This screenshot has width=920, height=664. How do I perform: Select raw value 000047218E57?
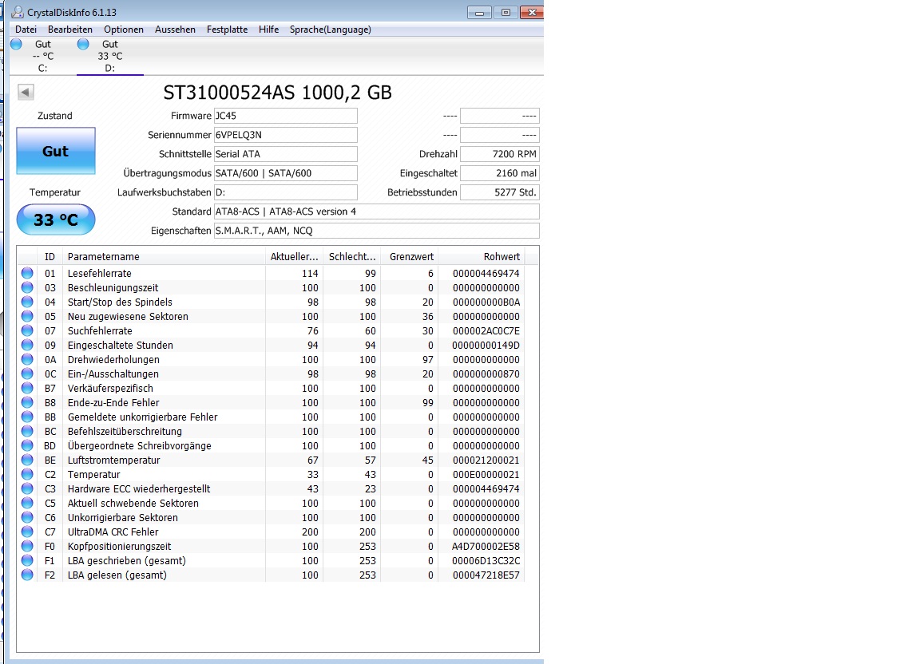coord(486,575)
